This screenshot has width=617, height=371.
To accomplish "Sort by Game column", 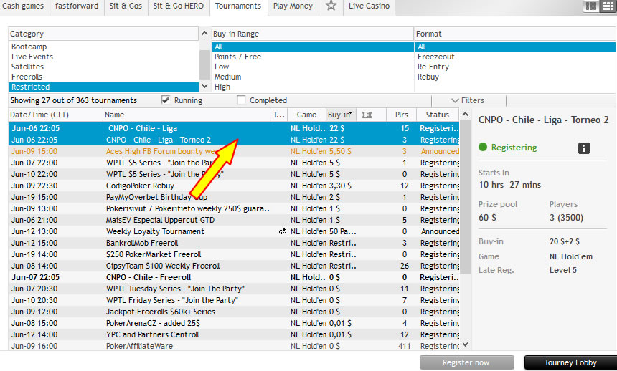I will [306, 115].
